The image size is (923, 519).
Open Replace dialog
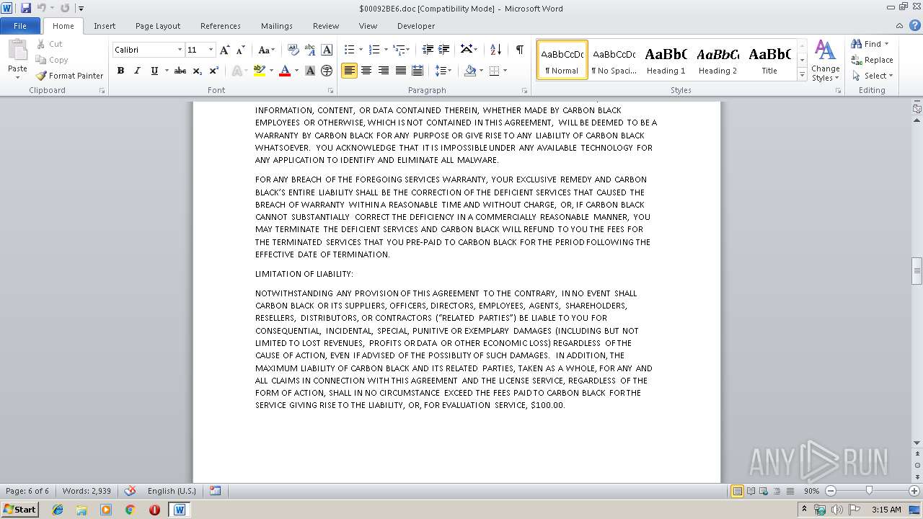(873, 60)
